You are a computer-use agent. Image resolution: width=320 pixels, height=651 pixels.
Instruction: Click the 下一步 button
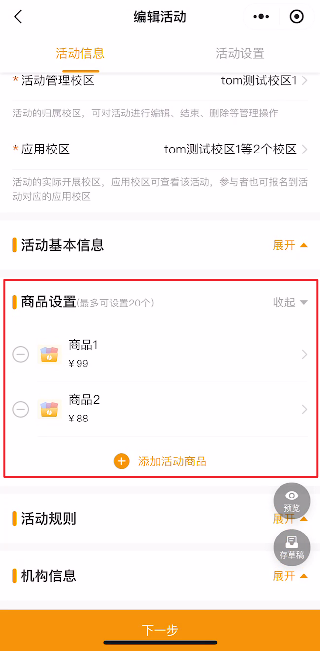[160, 630]
